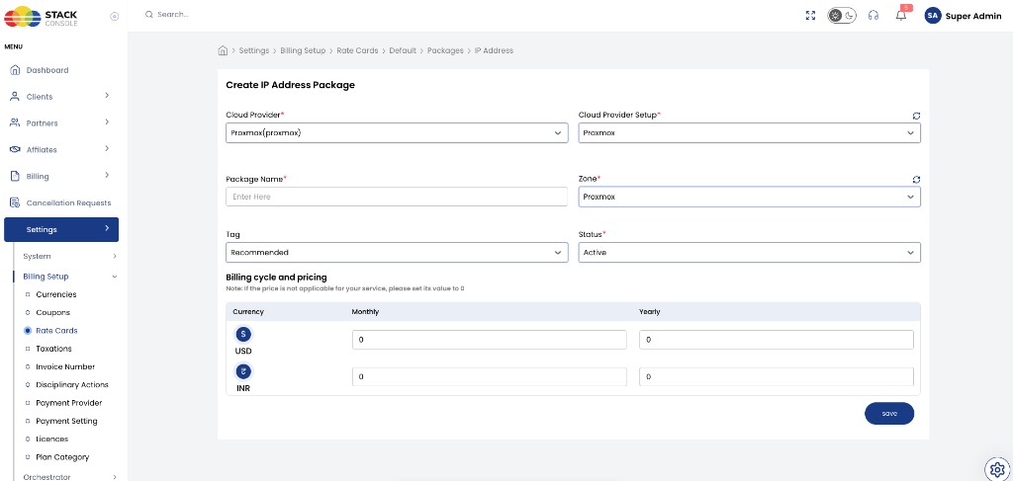
Task: Refresh Zone list icon
Action: tap(916, 180)
